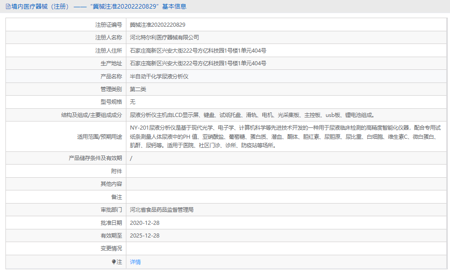This screenshot has height=272, width=450.
Task: Select registration number value 冀械注准20202220829
Action: (x=158, y=24)
